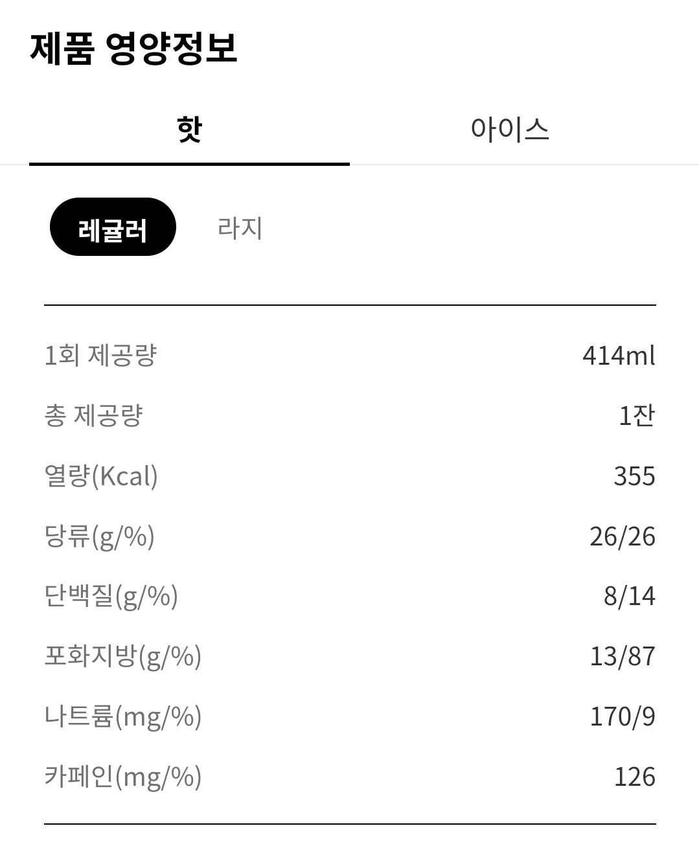The width and height of the screenshot is (699, 848).
Task: Click the 8/14 protein value
Action: (629, 596)
